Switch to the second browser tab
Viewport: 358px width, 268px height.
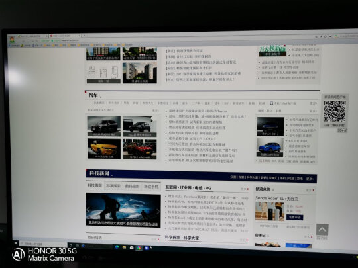point(65,36)
